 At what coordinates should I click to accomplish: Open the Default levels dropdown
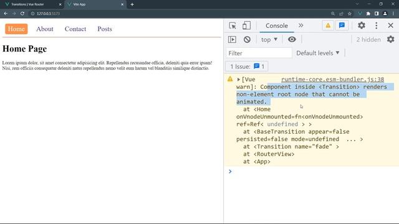[x=318, y=53]
